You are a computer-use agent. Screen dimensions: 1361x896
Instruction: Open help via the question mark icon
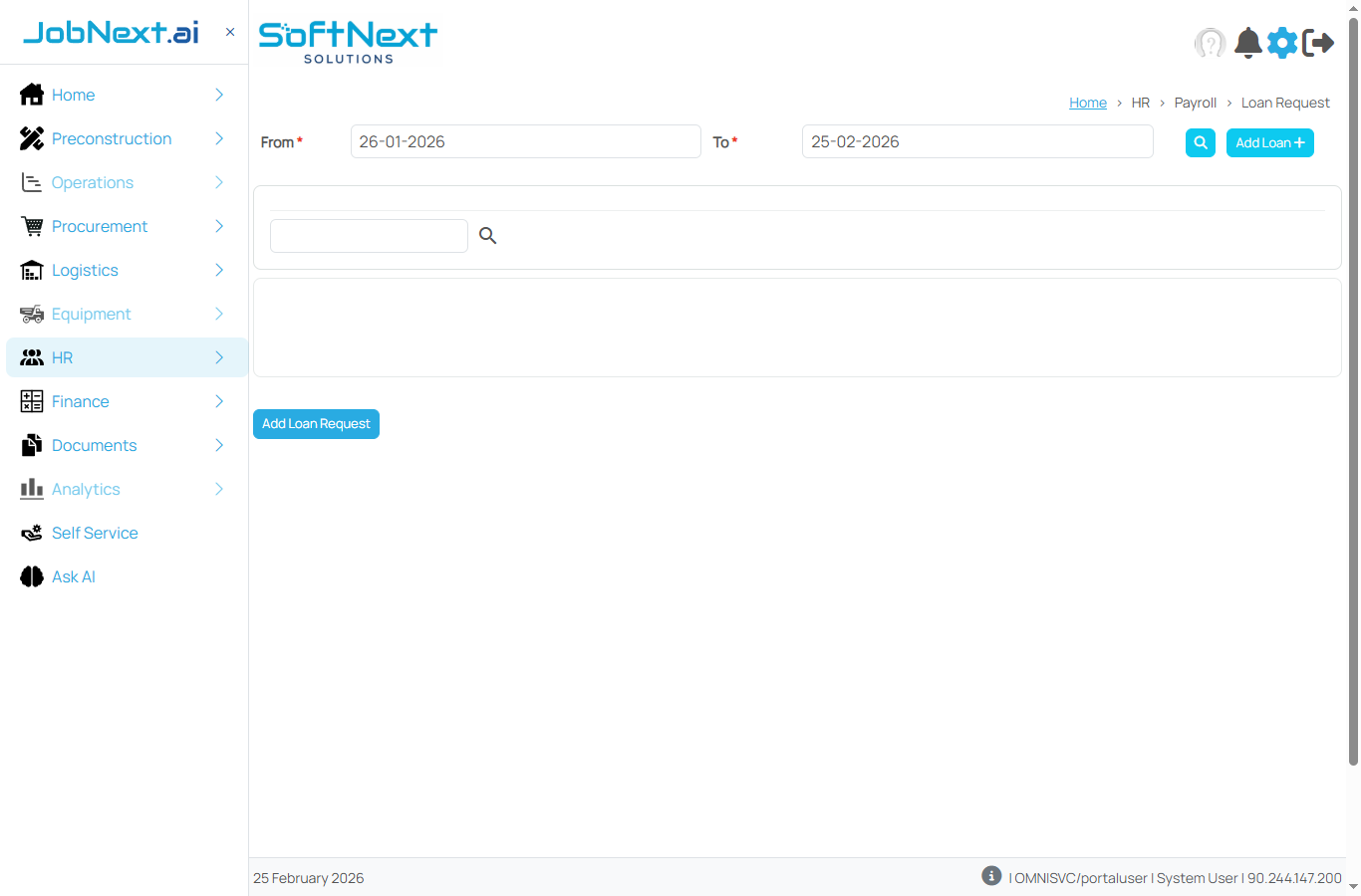[x=1211, y=43]
